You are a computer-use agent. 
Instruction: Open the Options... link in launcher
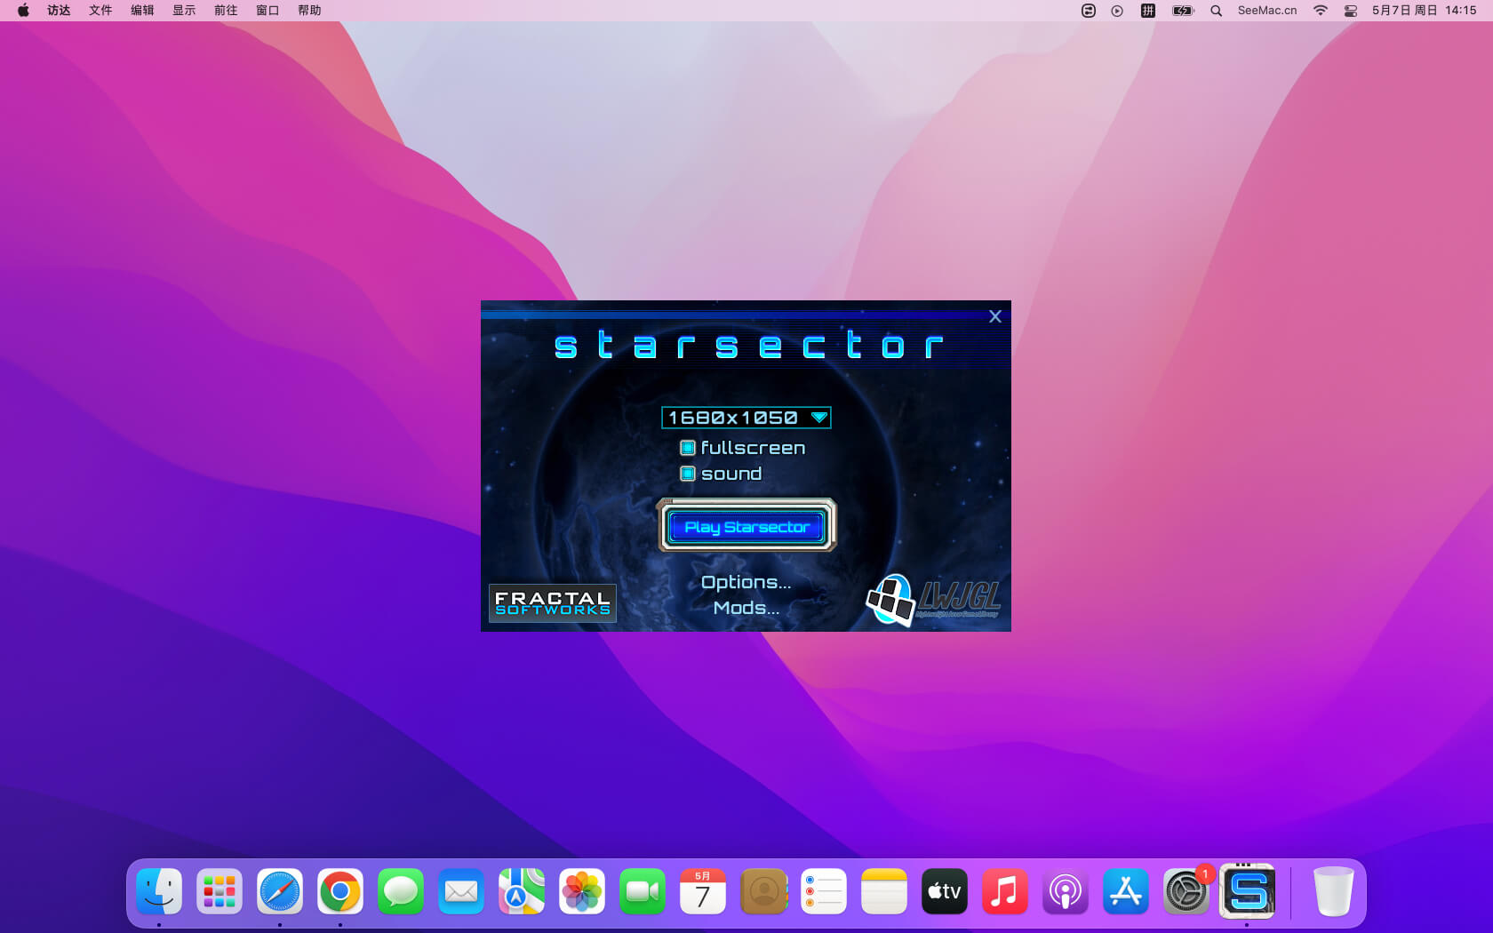coord(746,582)
